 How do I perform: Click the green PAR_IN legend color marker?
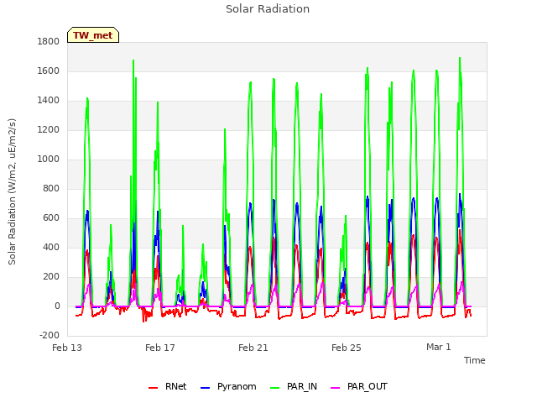click(274, 388)
